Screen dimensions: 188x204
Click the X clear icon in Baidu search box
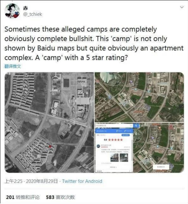point(131,126)
